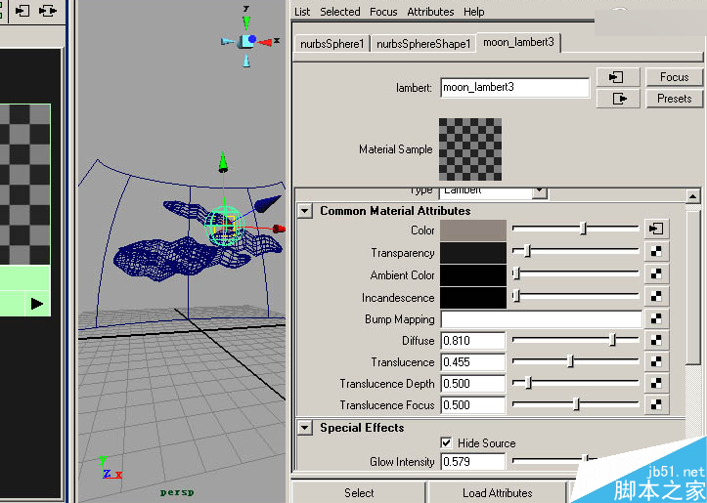
Task: Click the red X-axis move manipulator arrow
Action: pos(279,229)
